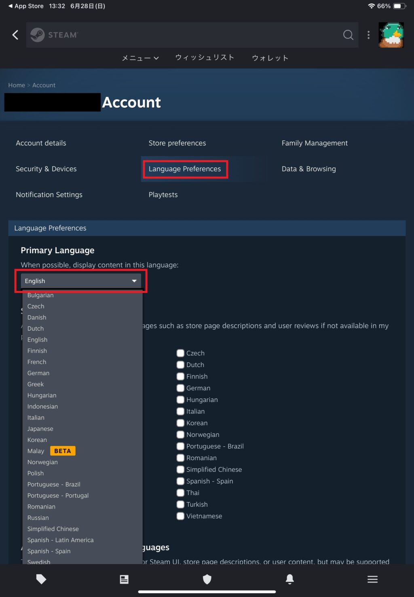Tap the back arrow icon
Viewport: 414px width, 597px height.
15,35
